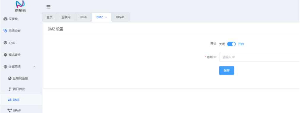Switch to the 互联网 tab
The image size is (306, 113).
[66, 17]
